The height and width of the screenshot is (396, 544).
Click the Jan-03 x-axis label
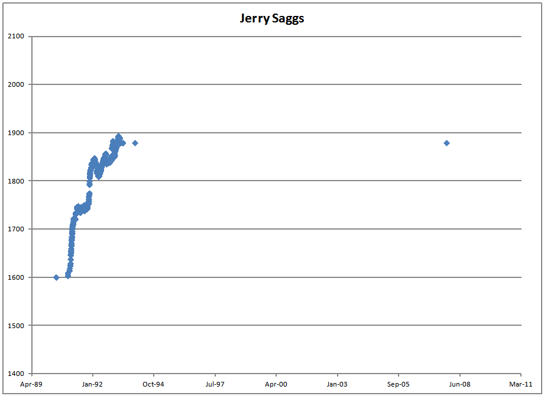click(x=337, y=384)
